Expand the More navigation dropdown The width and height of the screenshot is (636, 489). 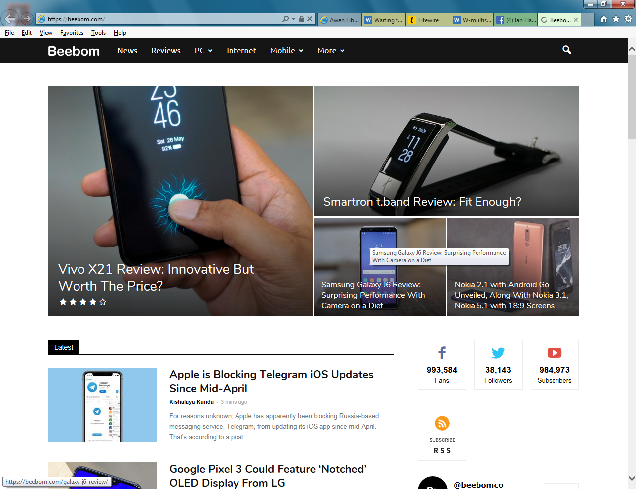pyautogui.click(x=331, y=51)
